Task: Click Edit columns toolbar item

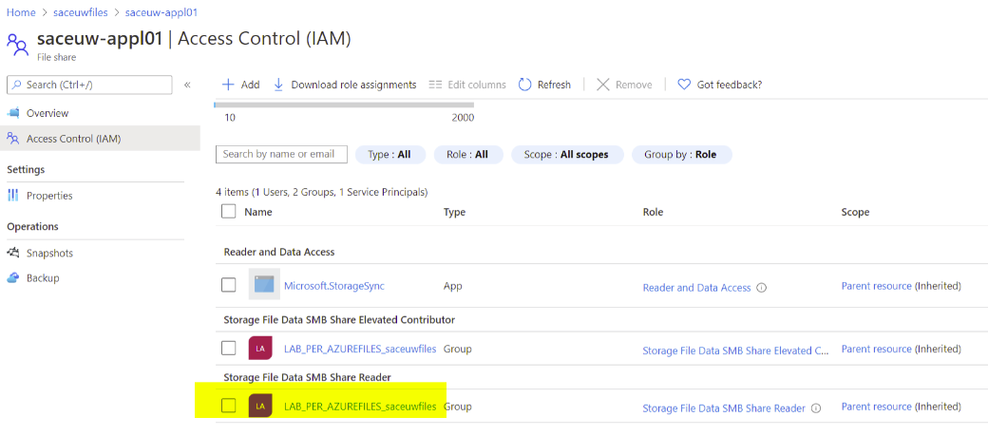Action: 476,85
